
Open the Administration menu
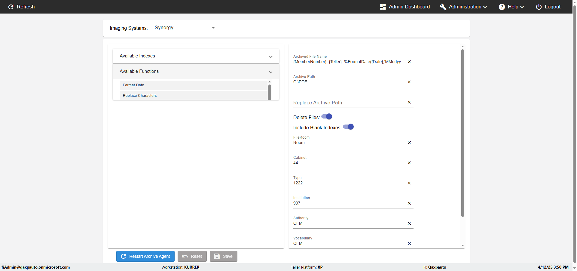tap(463, 7)
